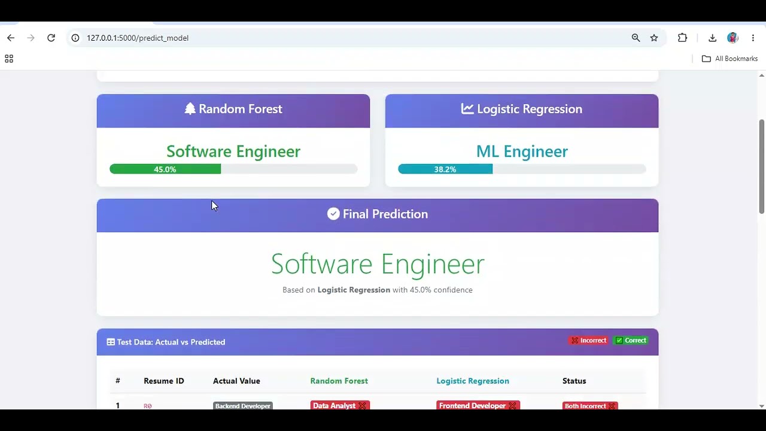Click the # column header
The image size is (766, 431).
118,381
